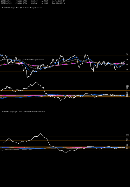The width and height of the screenshot is (130, 187).
Task: Select the open price O: 69.10
Action: tap(34, 1)
